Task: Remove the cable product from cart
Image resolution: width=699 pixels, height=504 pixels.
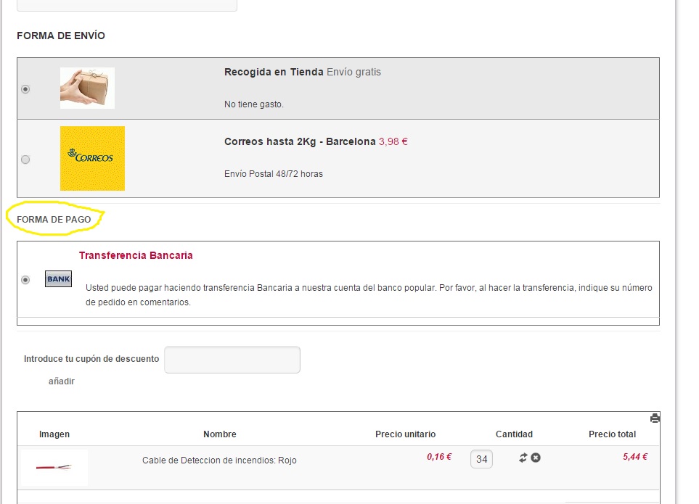Action: (536, 458)
